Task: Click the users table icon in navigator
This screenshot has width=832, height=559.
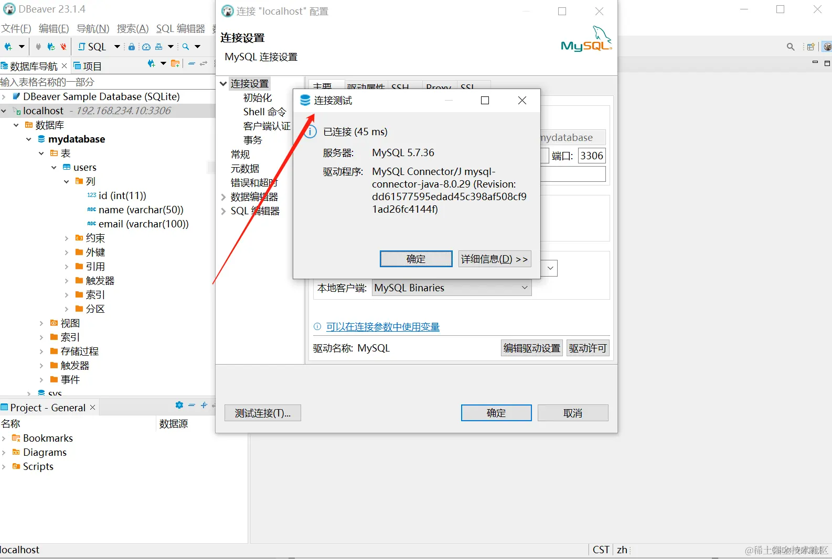Action: [x=67, y=167]
